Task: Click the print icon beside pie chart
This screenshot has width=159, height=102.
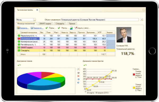Action: click(x=78, y=72)
